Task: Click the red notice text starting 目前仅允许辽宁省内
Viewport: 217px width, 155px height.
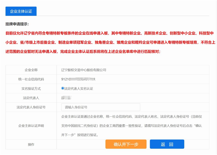Action: tap(110, 42)
